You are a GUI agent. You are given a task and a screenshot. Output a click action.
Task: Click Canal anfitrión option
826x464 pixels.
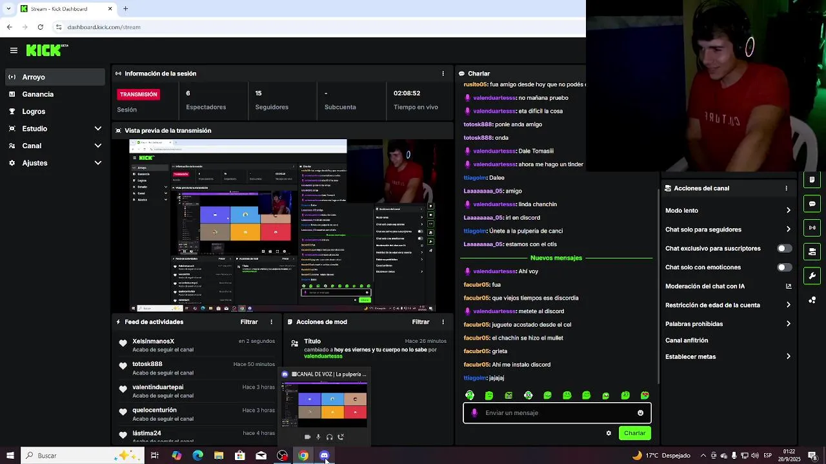click(x=687, y=340)
